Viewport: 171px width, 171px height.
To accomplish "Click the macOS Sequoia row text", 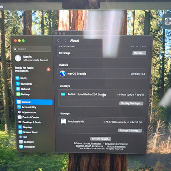I will [x=77, y=74].
